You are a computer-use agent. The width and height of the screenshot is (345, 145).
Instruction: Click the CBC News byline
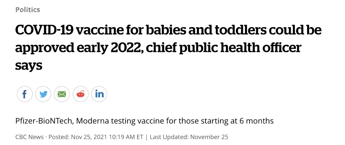coord(29,137)
